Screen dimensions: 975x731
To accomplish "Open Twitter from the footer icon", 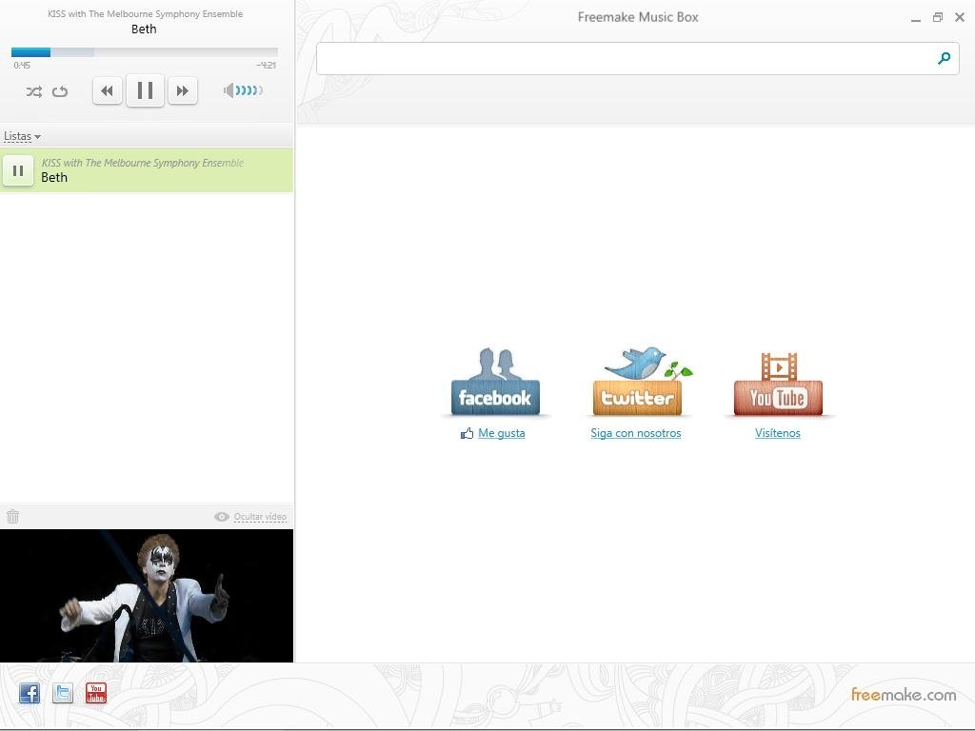I will [x=63, y=693].
